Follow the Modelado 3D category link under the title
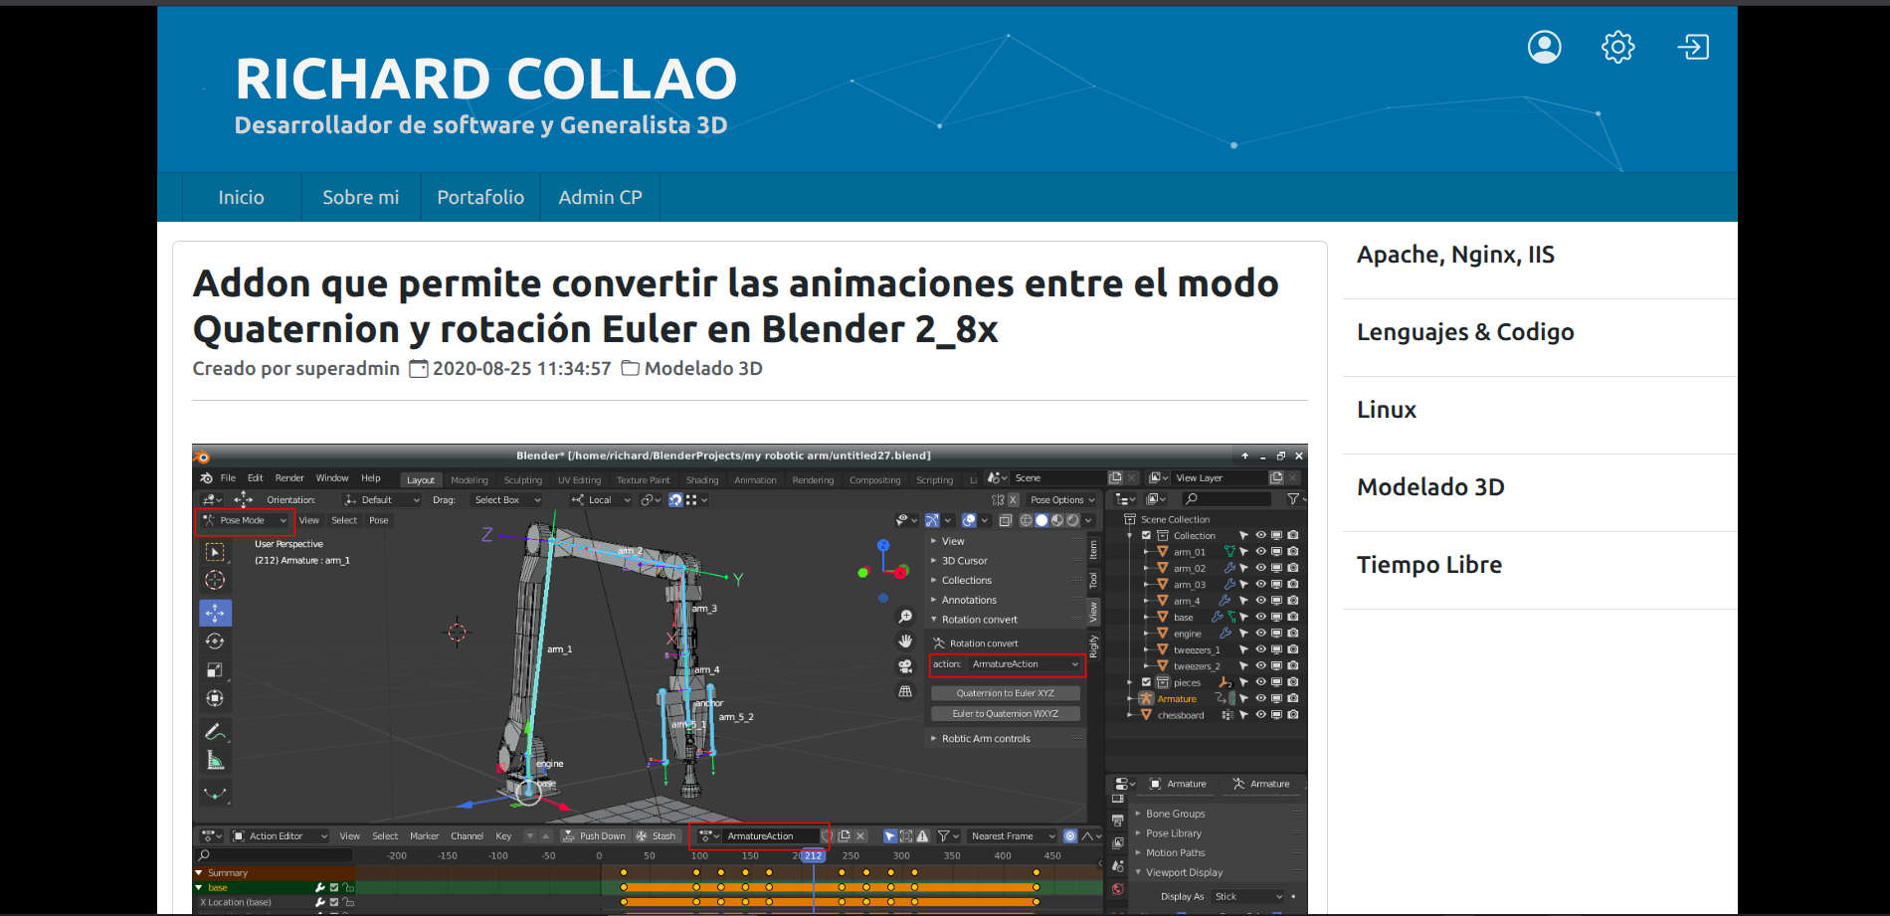 (x=703, y=369)
